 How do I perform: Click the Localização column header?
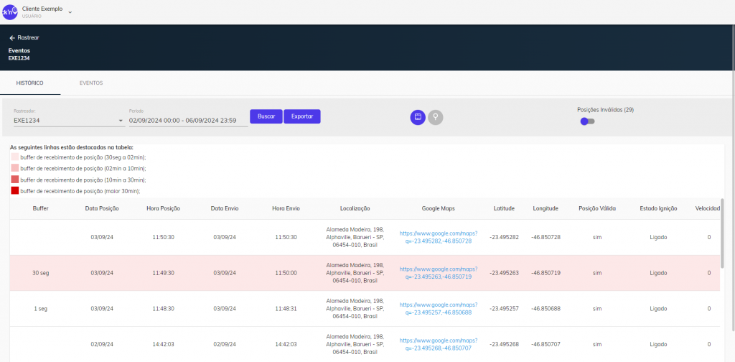click(x=355, y=209)
